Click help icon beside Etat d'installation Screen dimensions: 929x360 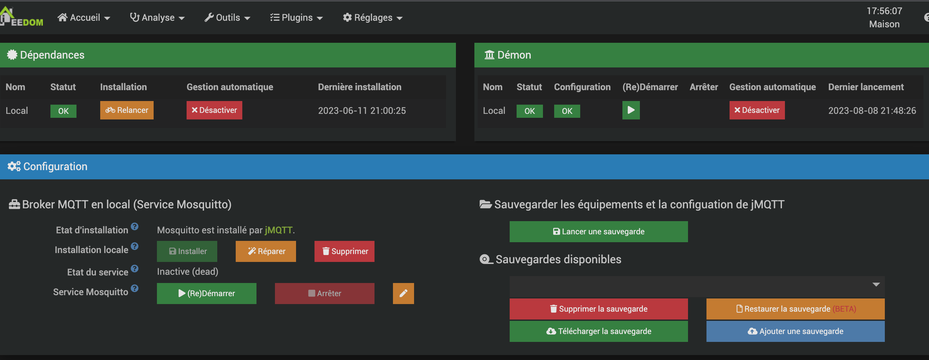[135, 226]
